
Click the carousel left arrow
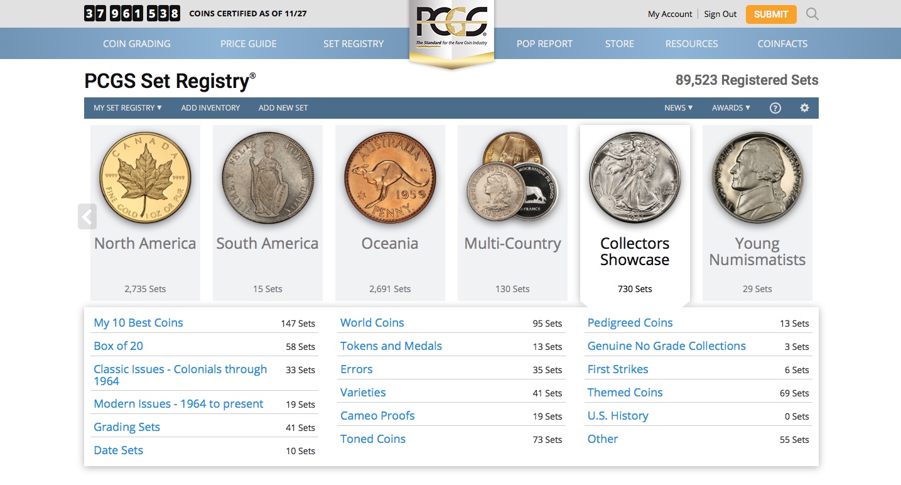coord(87,217)
